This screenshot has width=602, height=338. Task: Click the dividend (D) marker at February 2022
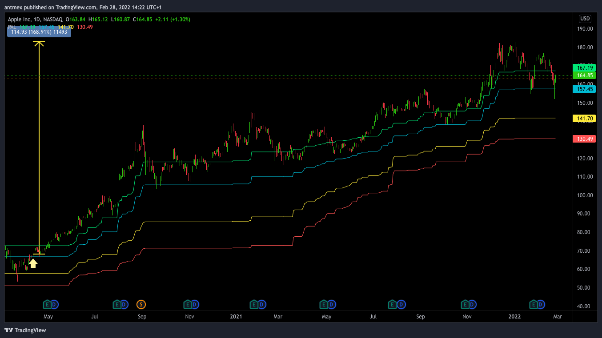[541, 304]
